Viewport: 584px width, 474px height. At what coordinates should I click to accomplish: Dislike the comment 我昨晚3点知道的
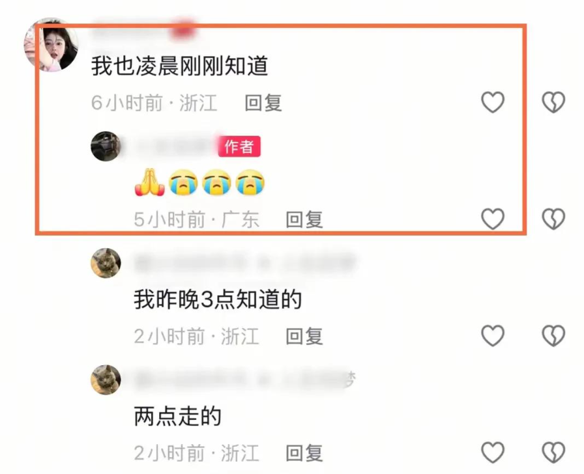553,335
